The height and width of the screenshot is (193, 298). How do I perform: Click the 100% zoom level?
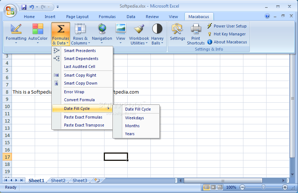pyautogui.click(x=231, y=188)
